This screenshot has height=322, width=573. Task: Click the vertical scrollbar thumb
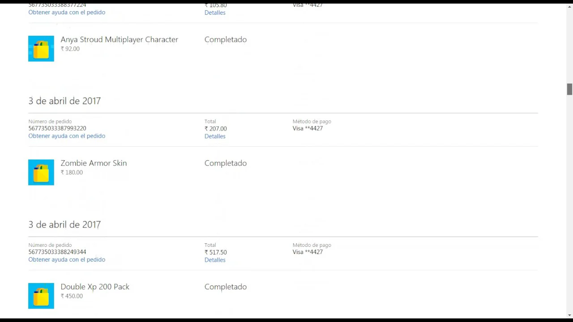(569, 89)
